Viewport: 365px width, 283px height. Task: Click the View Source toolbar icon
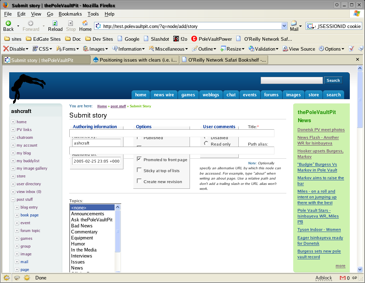click(x=285, y=49)
